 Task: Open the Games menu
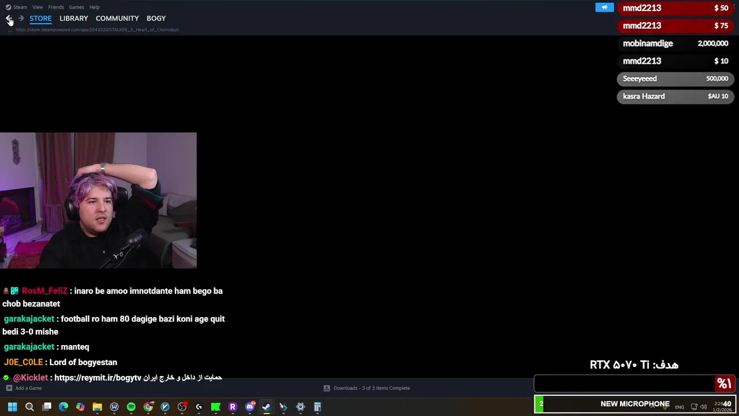click(76, 7)
